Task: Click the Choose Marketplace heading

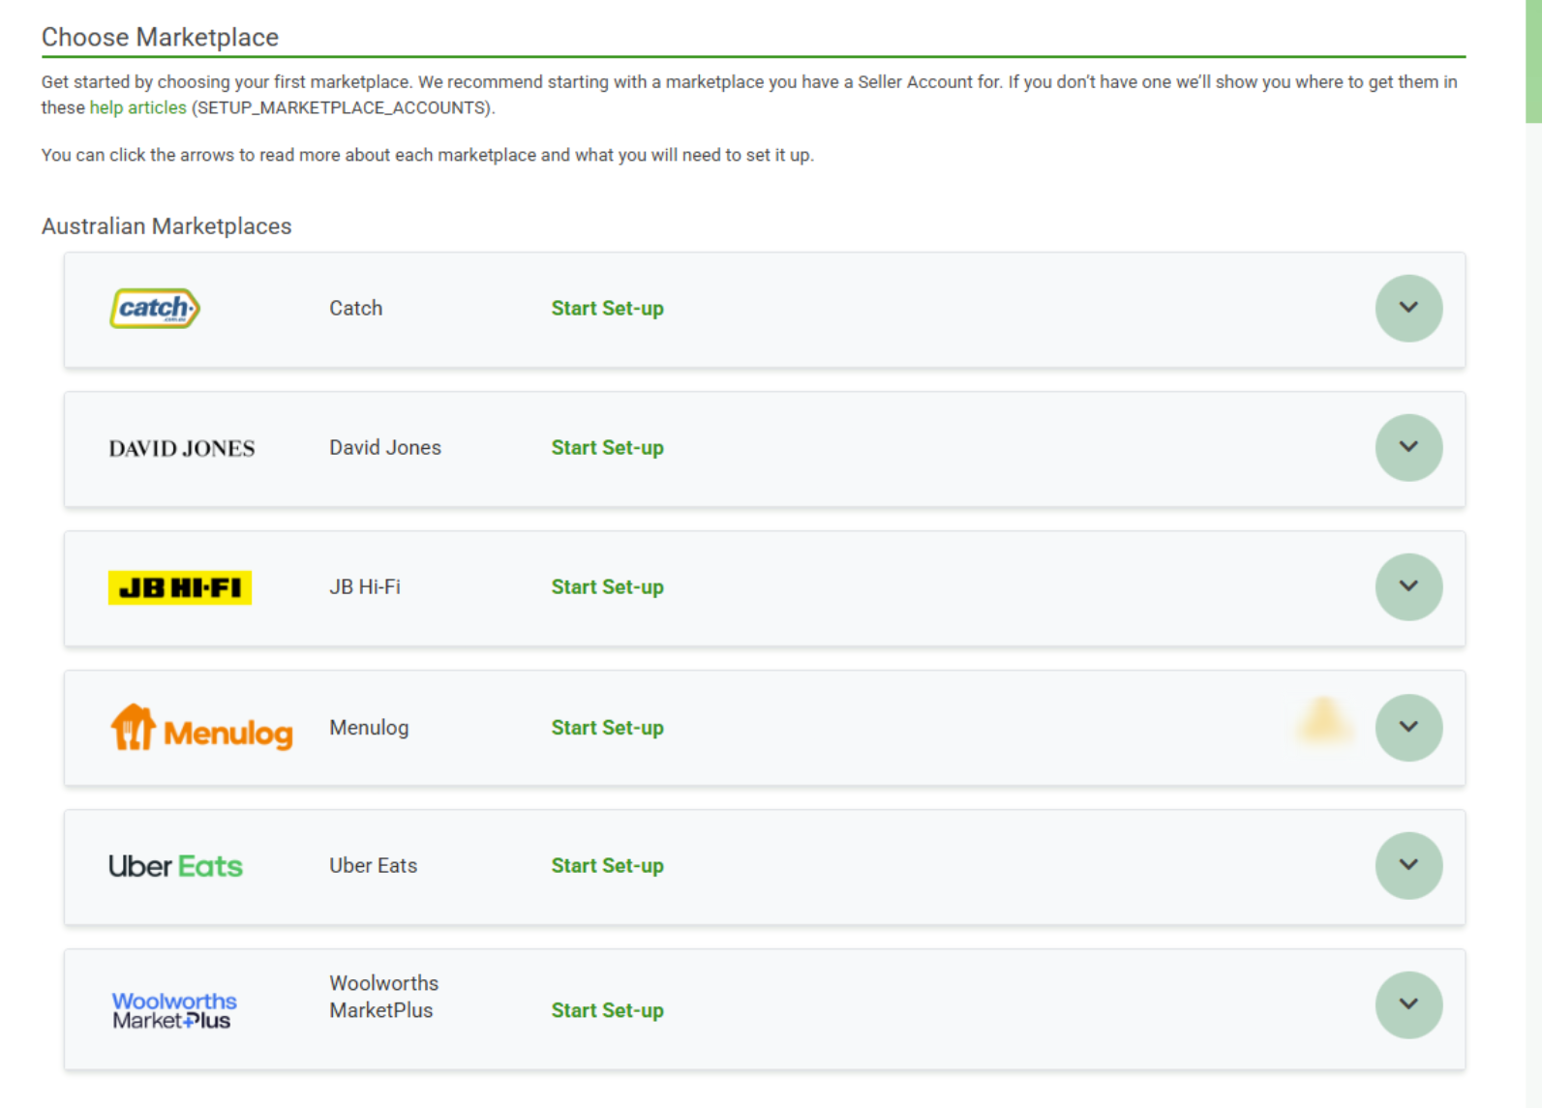Action: 160,37
